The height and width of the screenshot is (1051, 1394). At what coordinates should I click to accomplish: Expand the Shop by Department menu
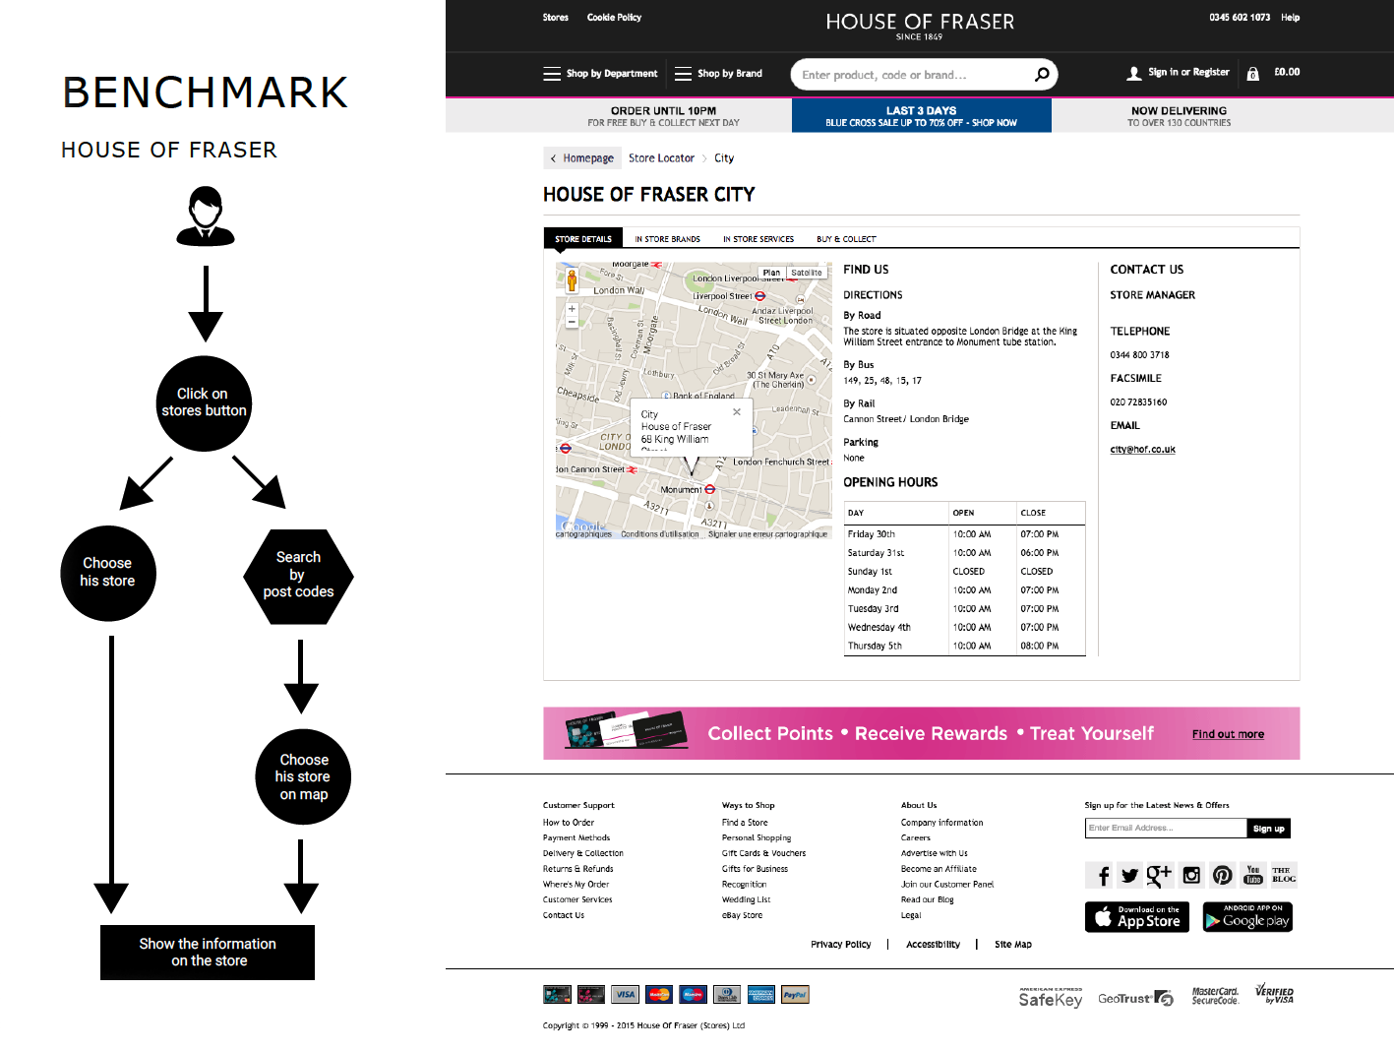600,74
